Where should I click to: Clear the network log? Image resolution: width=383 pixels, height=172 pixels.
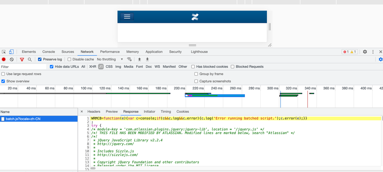pyautogui.click(x=12, y=59)
